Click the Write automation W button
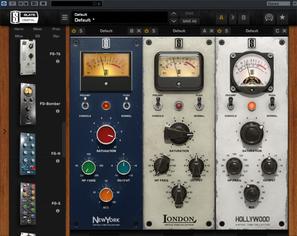The image size is (297, 236). 26,3
